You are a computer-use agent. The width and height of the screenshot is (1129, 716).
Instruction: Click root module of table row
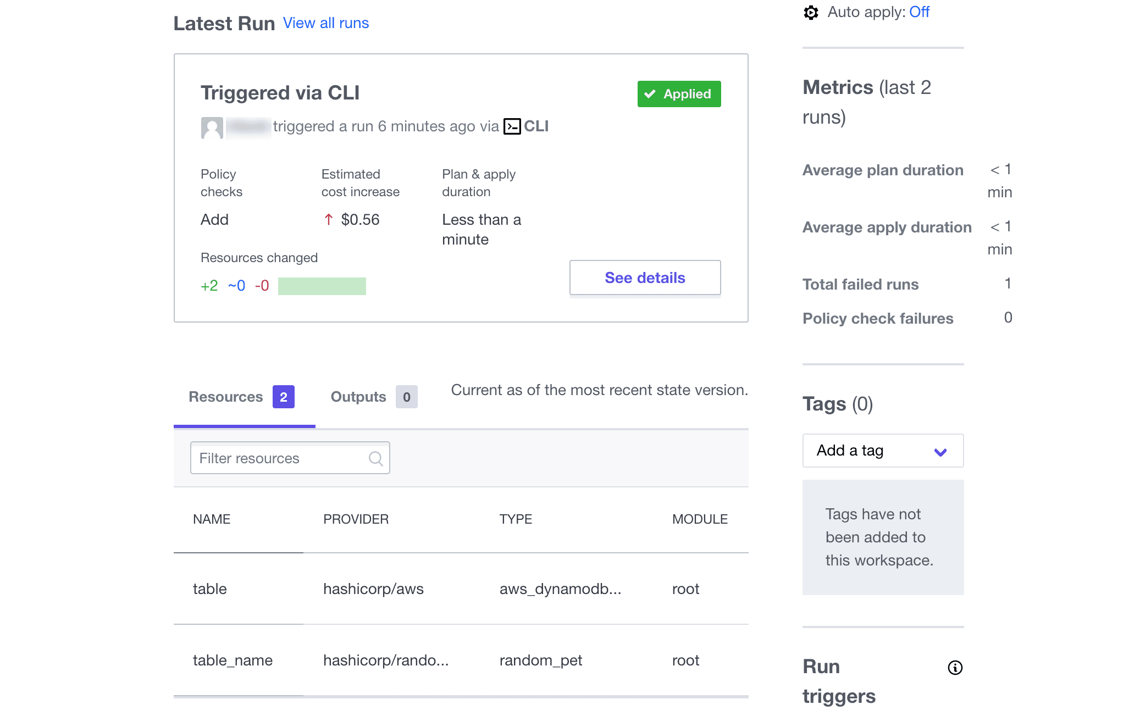click(x=686, y=589)
